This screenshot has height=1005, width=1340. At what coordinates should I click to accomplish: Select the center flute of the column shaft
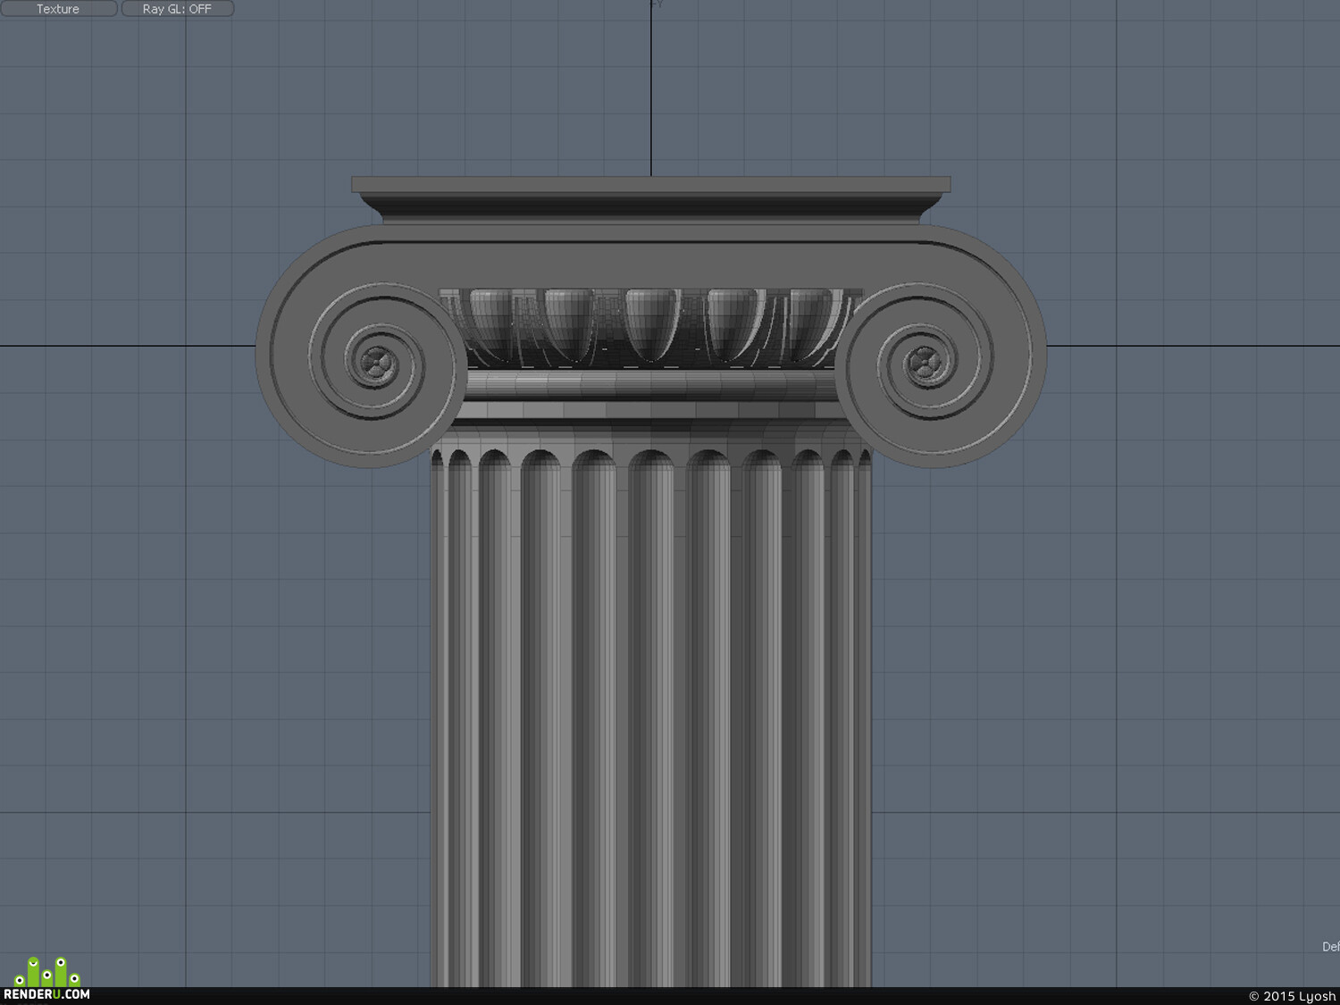click(651, 715)
